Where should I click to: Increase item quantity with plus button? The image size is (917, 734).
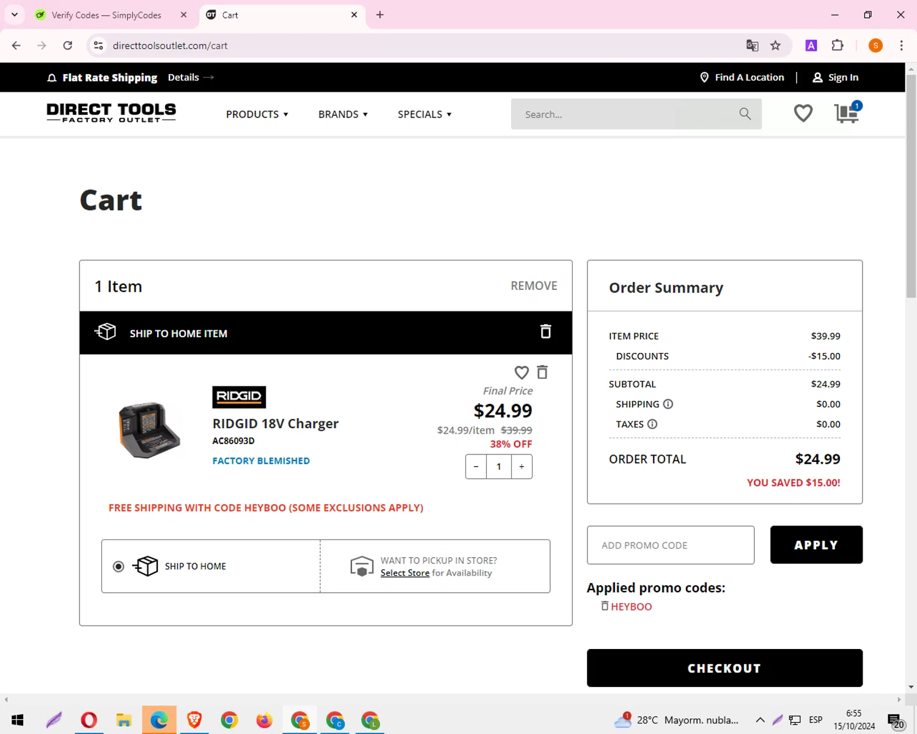521,467
